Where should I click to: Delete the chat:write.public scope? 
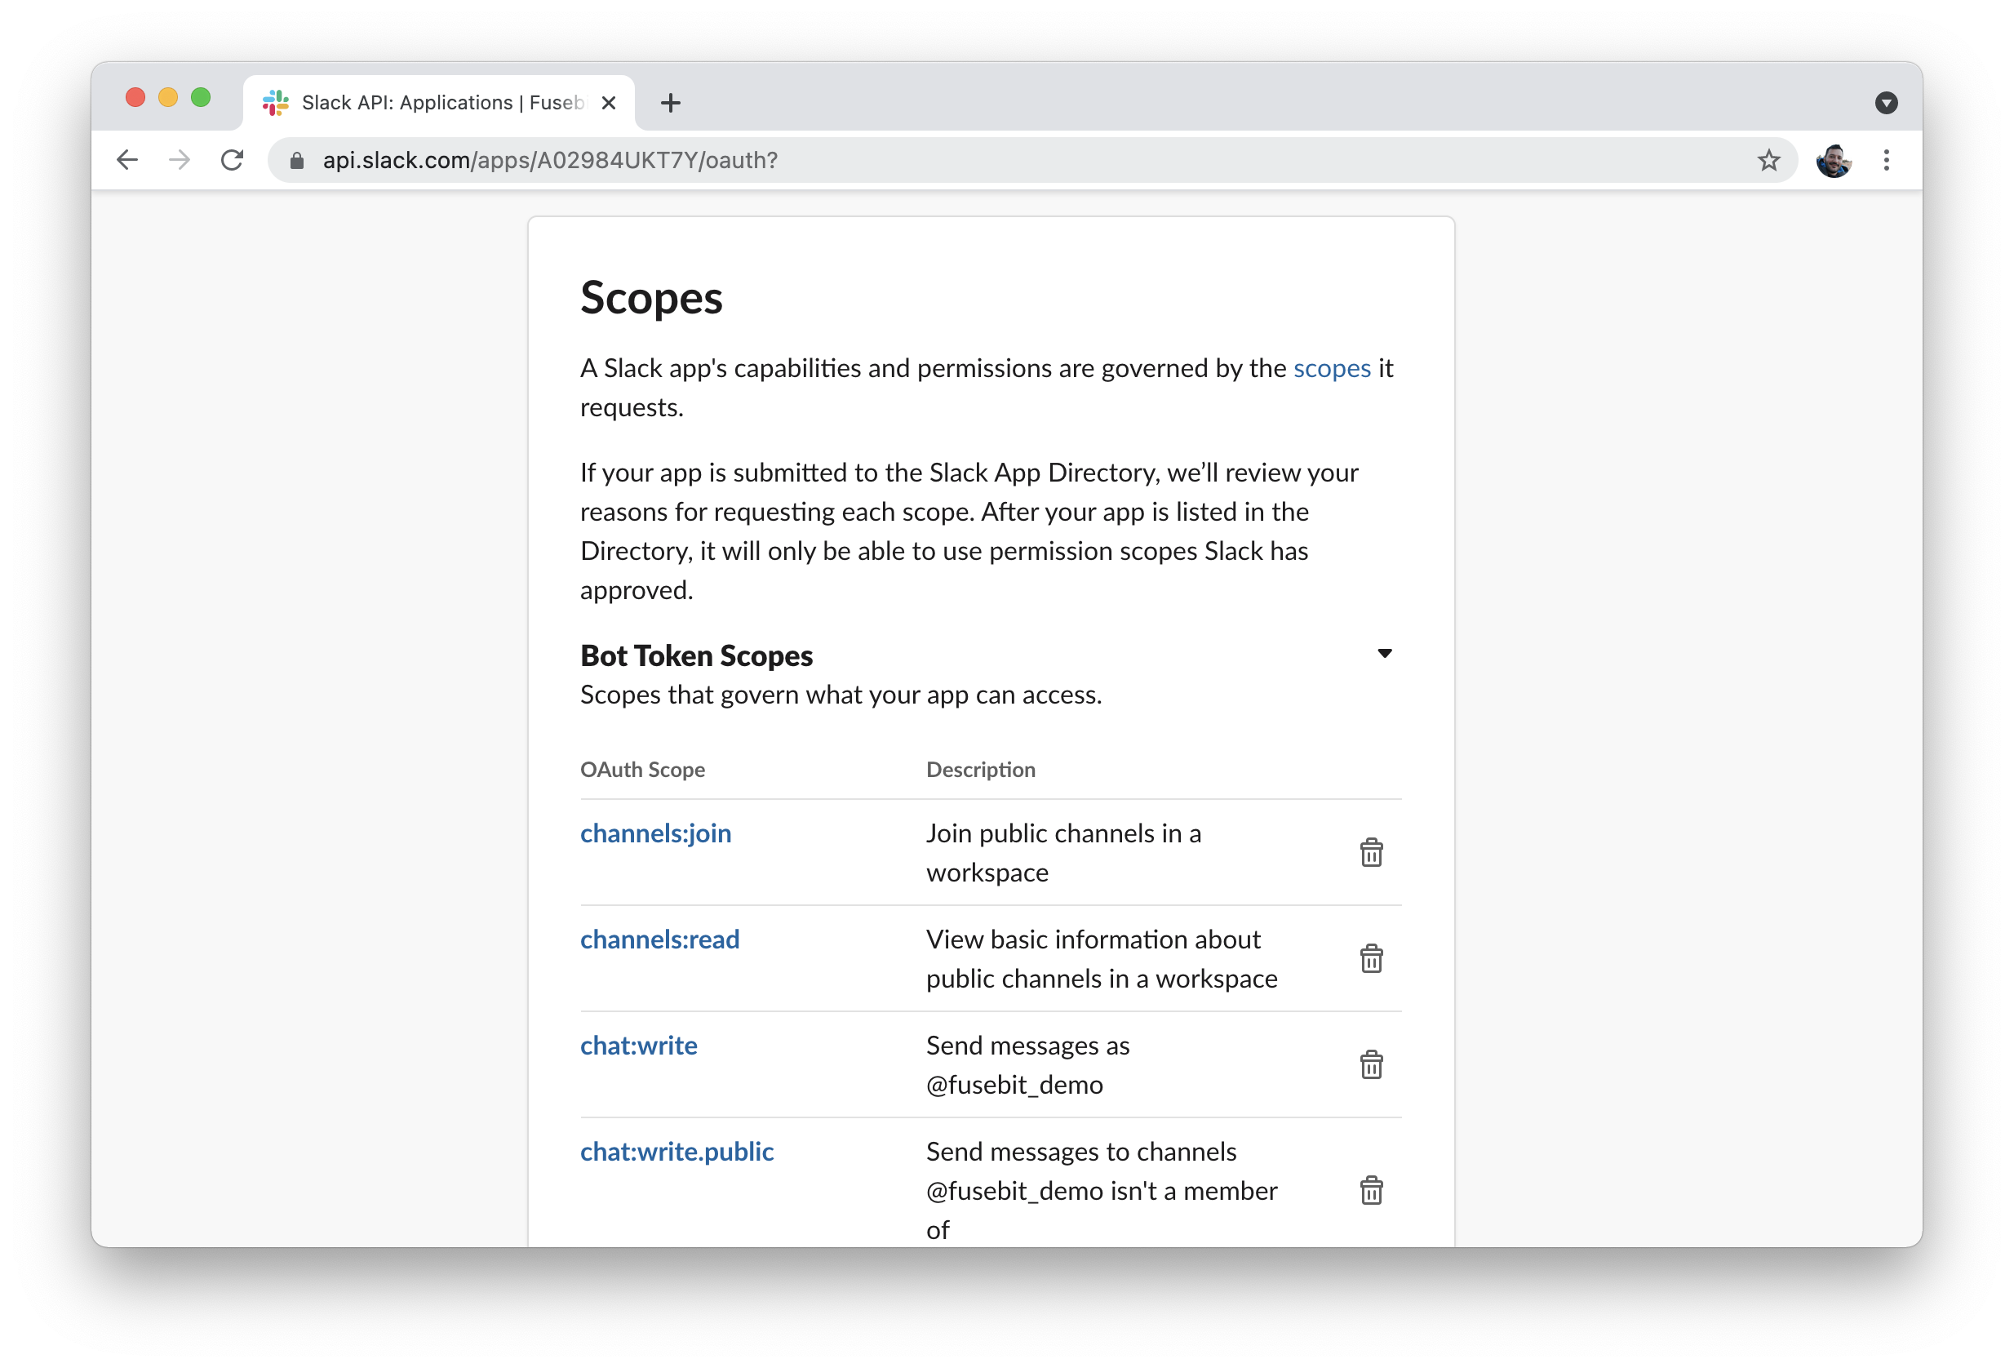point(1371,1189)
